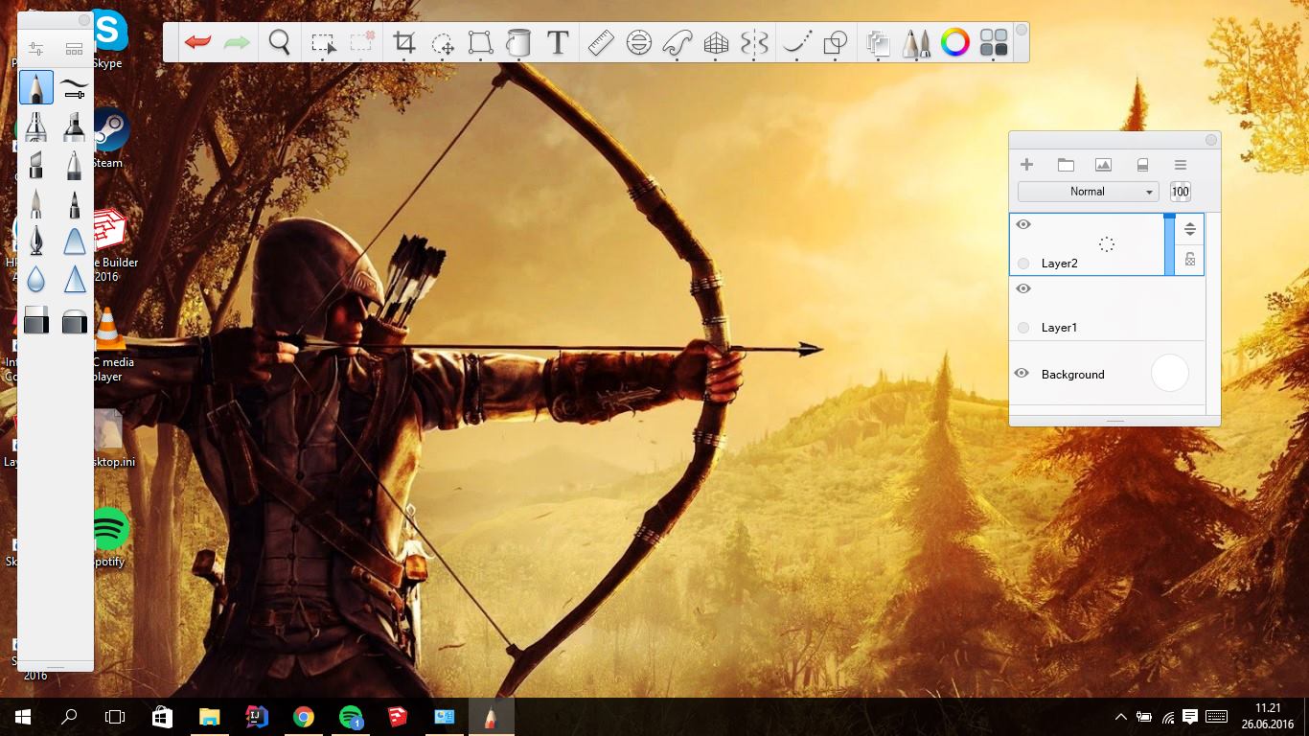Click the Layer2 marking menu circle
This screenshot has height=736, width=1309.
coord(1023,264)
